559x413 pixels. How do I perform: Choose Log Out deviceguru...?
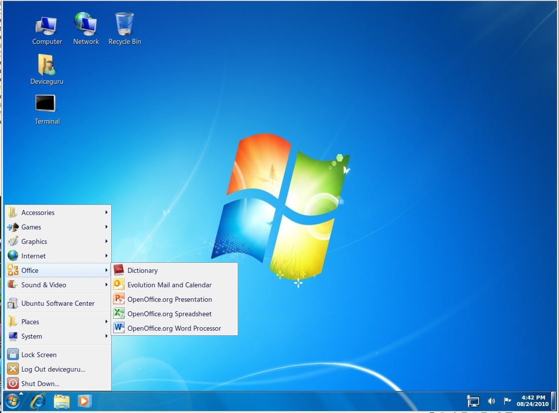coord(58,369)
